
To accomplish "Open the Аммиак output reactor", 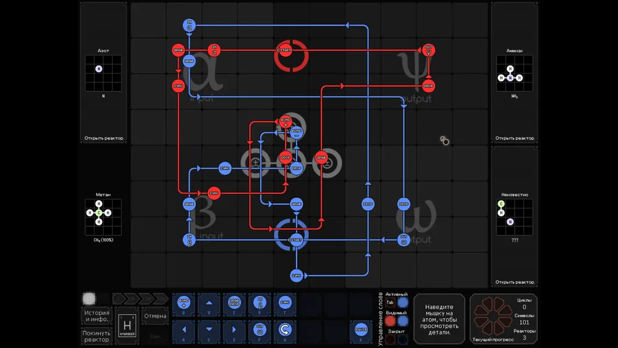I will (x=514, y=138).
